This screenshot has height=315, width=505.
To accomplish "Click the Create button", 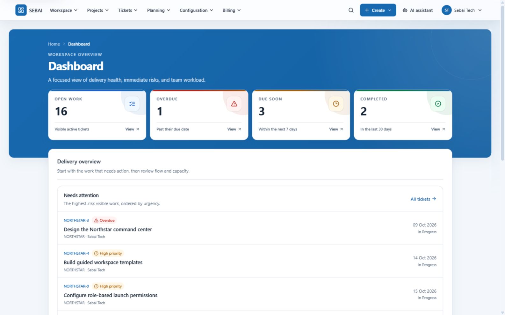I will pos(378,10).
